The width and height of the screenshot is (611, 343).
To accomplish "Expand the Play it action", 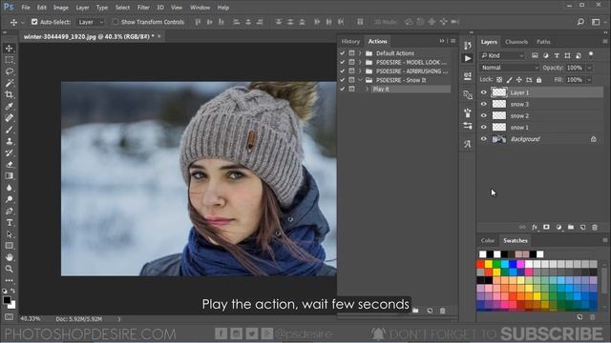I will [367, 89].
